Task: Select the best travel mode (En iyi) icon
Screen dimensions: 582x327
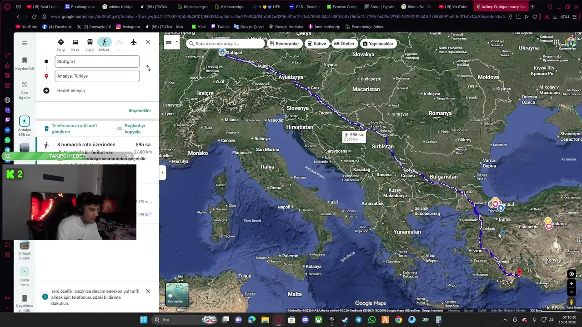Action: click(61, 42)
